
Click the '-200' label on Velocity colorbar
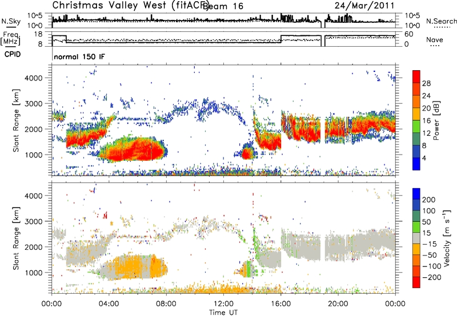click(x=432, y=278)
